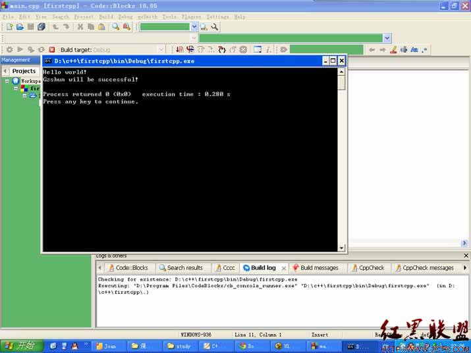Viewport: 471px width, 353px height.
Task: Click the Save all files icon
Action: pos(42,27)
